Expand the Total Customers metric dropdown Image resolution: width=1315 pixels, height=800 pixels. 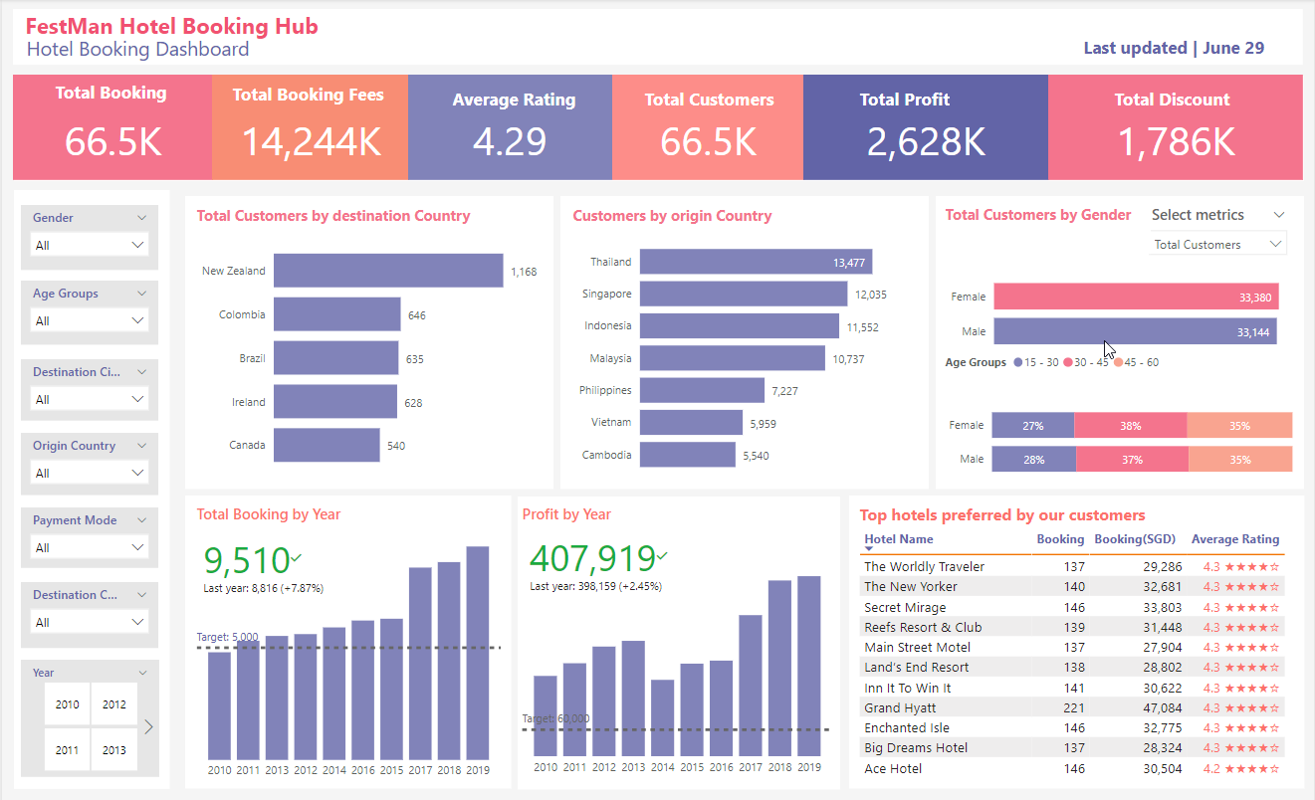(x=1217, y=245)
